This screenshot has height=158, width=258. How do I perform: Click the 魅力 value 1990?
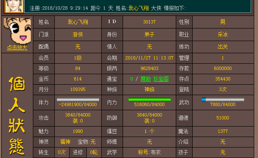[78, 131]
